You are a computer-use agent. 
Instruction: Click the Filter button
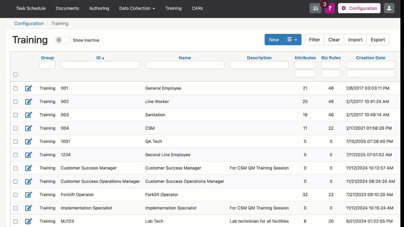pos(315,40)
